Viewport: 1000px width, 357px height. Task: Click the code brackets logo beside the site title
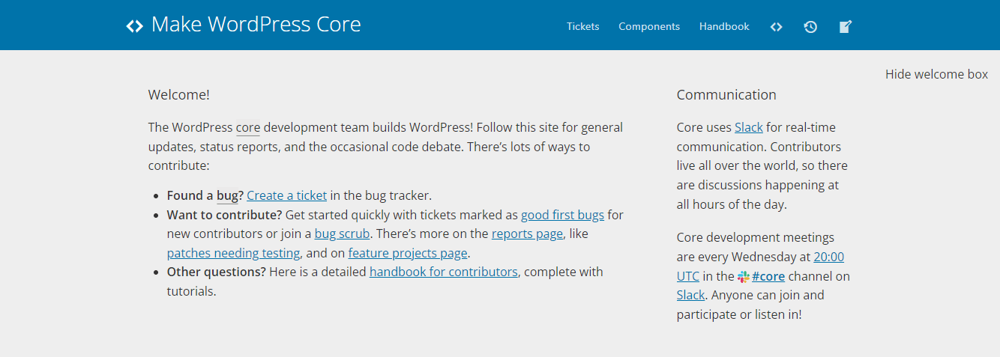click(134, 26)
